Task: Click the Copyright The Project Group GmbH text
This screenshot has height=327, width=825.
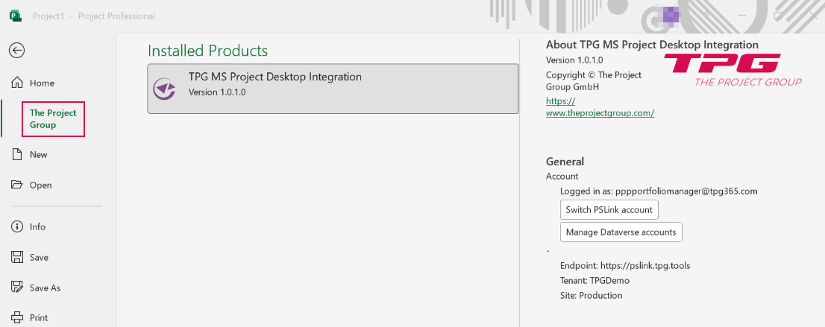Action: 594,81
